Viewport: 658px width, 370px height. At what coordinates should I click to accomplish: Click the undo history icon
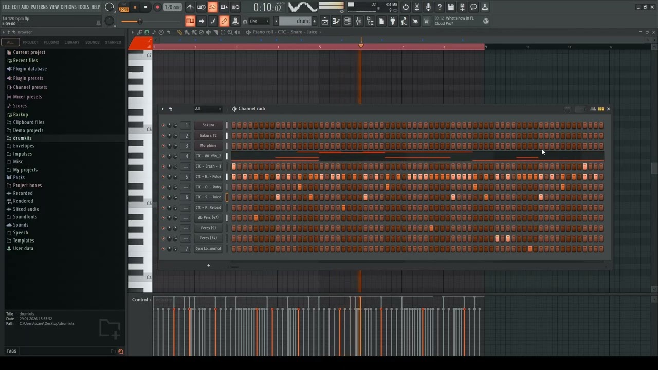click(406, 7)
